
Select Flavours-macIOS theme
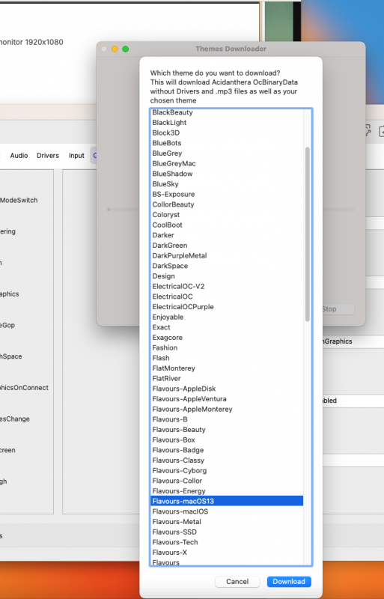click(227, 511)
